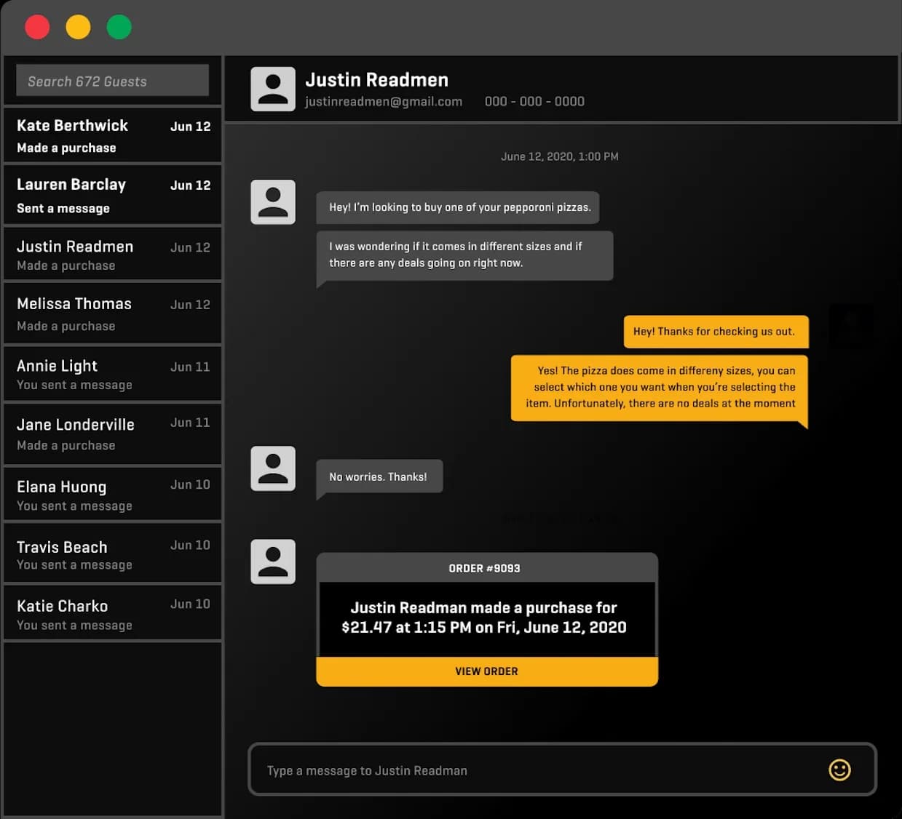The height and width of the screenshot is (819, 902).
Task: Click avatar beside 'No worries. Thanks!' message
Action: pyautogui.click(x=273, y=468)
